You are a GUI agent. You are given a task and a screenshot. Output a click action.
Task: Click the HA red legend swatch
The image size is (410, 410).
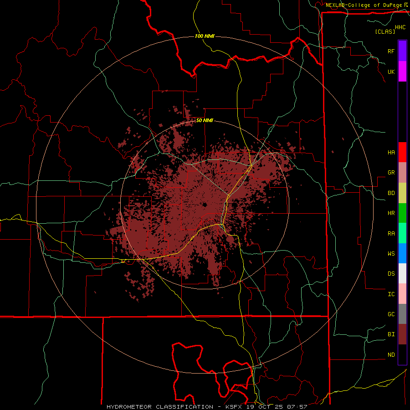tap(402, 152)
